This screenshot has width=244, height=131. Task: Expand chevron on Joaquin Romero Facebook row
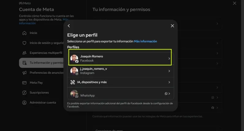169,58
